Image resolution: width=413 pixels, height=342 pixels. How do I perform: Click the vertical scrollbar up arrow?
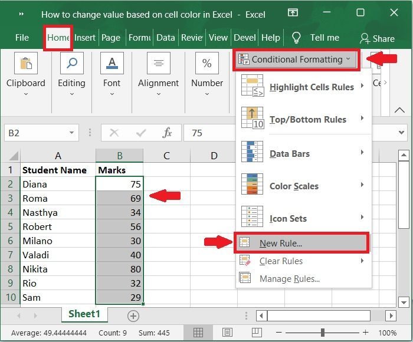pos(404,155)
